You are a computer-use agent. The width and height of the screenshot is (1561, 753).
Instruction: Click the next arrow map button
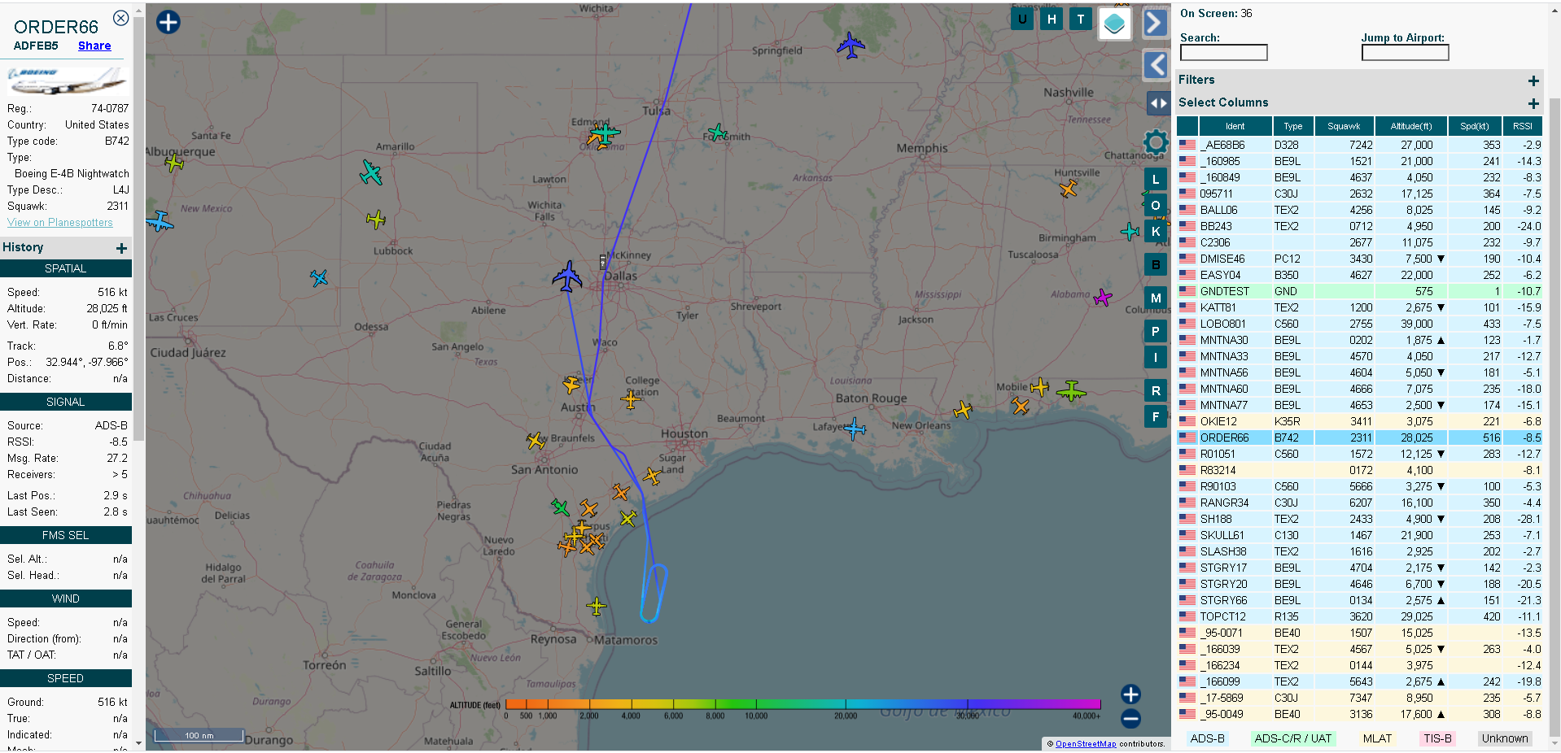point(1156,23)
